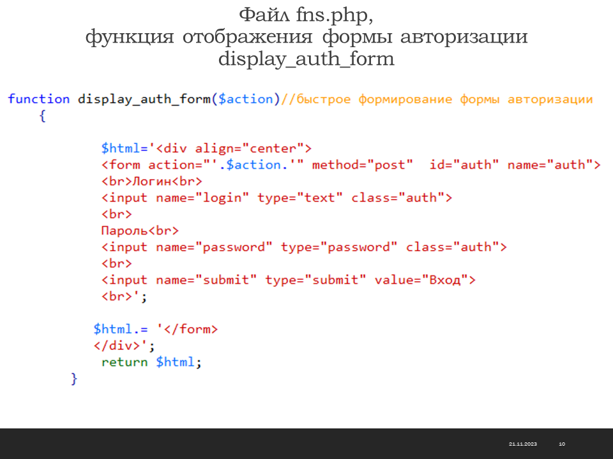Click the slide title 'Файл fns.php,'
This screenshot has width=613, height=459.
click(x=306, y=14)
